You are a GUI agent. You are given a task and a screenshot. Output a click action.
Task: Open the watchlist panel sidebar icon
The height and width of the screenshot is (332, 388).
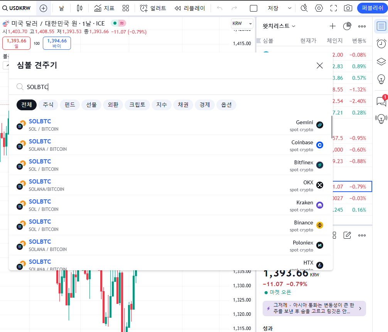click(x=381, y=26)
